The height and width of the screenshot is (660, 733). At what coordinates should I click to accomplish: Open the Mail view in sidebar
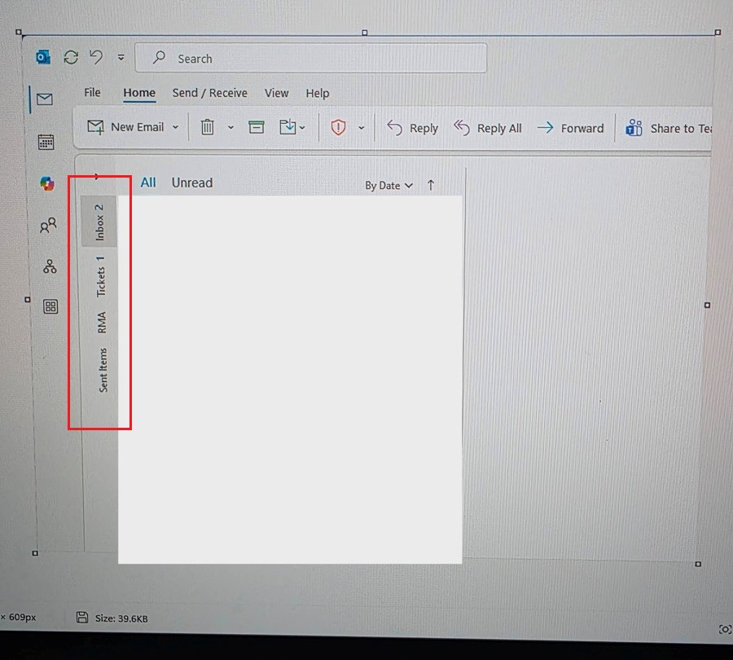(45, 99)
